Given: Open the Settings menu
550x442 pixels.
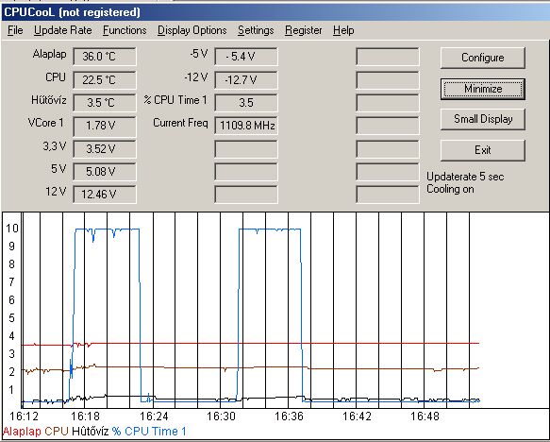Looking at the screenshot, I should 256,30.
